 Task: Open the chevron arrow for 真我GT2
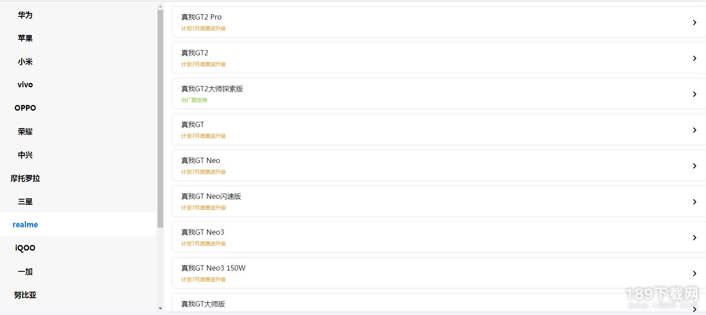pyautogui.click(x=694, y=58)
